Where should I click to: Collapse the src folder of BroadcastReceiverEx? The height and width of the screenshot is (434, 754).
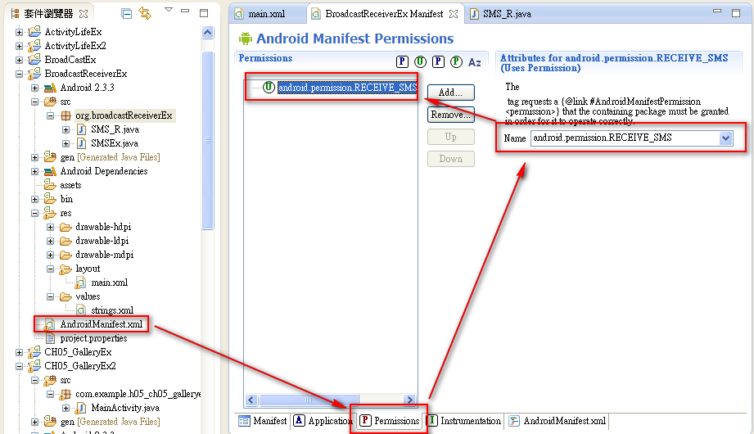(34, 102)
